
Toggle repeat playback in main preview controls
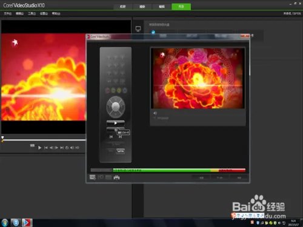[67, 148]
